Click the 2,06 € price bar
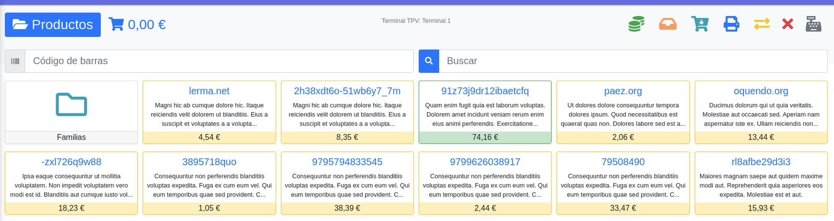 pos(623,137)
